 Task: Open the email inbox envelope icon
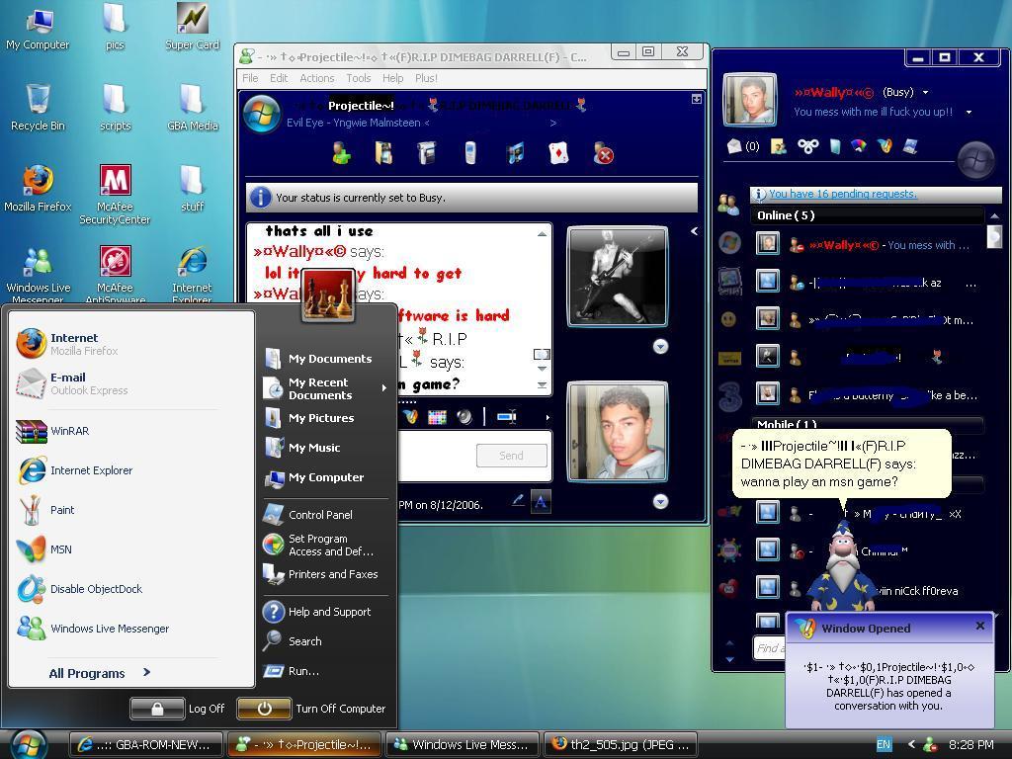point(735,146)
